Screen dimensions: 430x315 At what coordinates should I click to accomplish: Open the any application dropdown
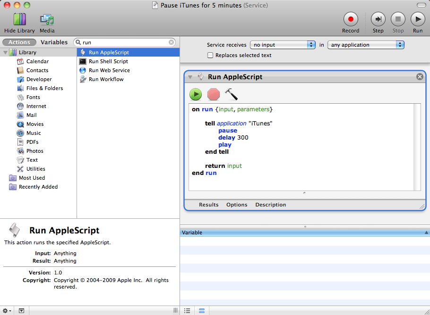point(366,45)
